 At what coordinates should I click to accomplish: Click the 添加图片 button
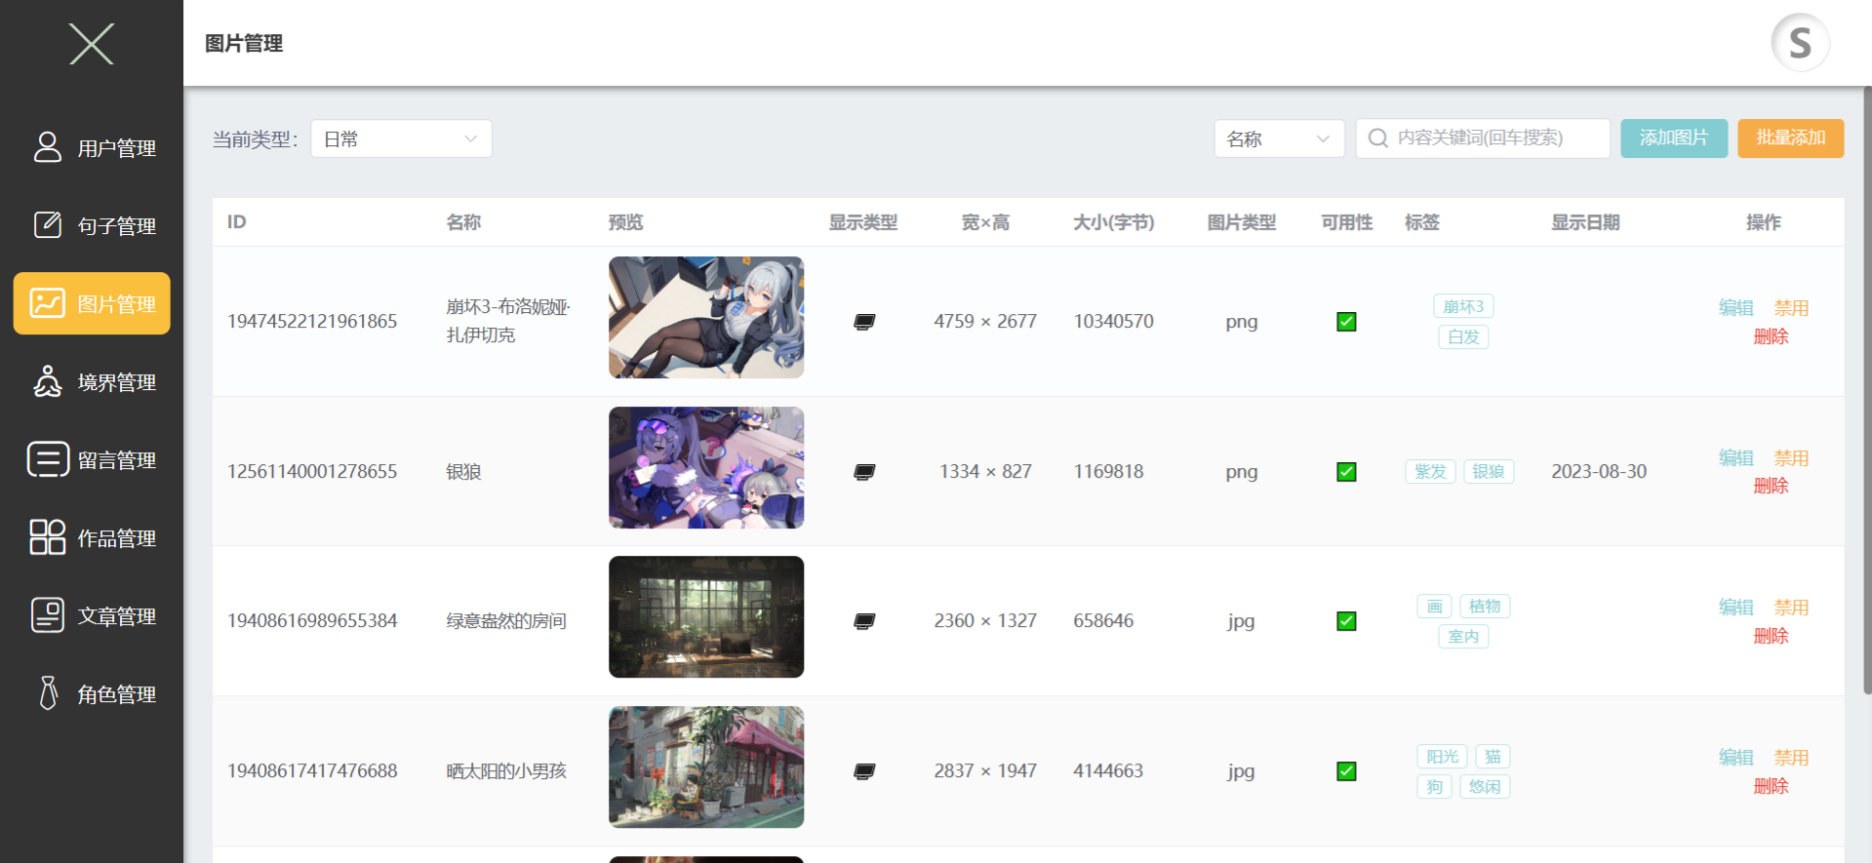(1674, 138)
